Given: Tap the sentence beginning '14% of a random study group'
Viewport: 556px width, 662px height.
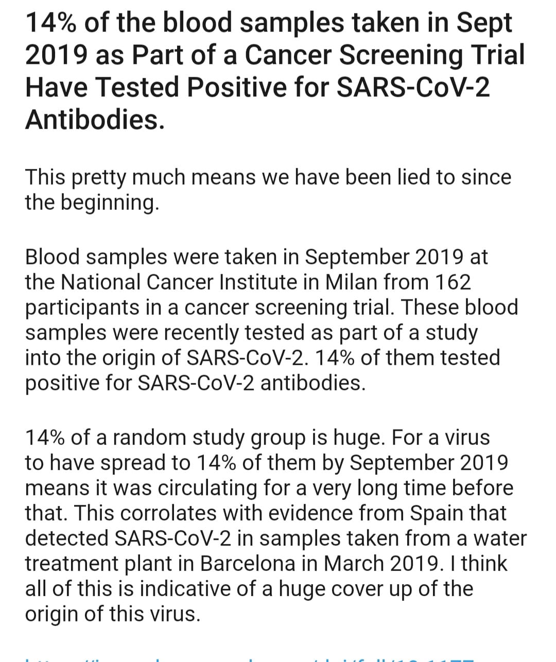Looking at the screenshot, I should coord(205,437).
